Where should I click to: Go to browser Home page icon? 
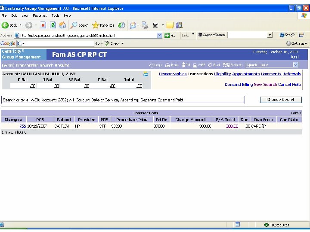click(62, 25)
